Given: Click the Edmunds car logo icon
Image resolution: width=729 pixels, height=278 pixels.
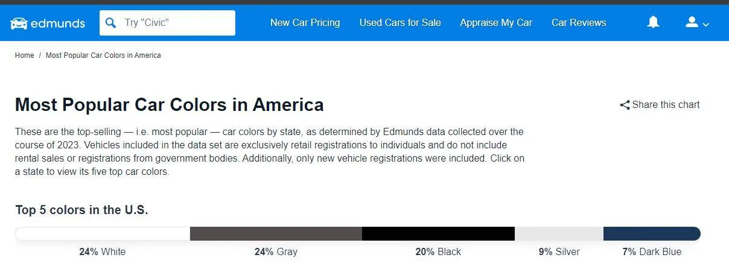Looking at the screenshot, I should click(19, 23).
